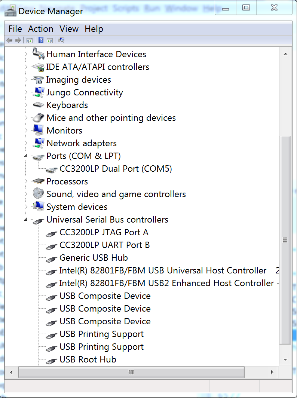Click the Forward arrow toolbar icon
This screenshot has height=398, width=297.
(18, 40)
